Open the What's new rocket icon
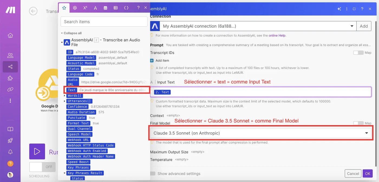Viewport: 379px width, 182px height. tap(10, 141)
